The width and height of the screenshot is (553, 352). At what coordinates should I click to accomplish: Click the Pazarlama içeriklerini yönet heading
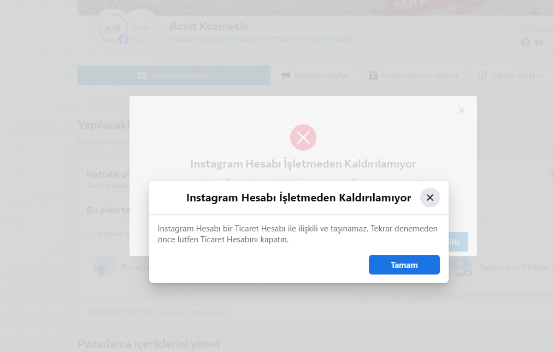(x=149, y=344)
